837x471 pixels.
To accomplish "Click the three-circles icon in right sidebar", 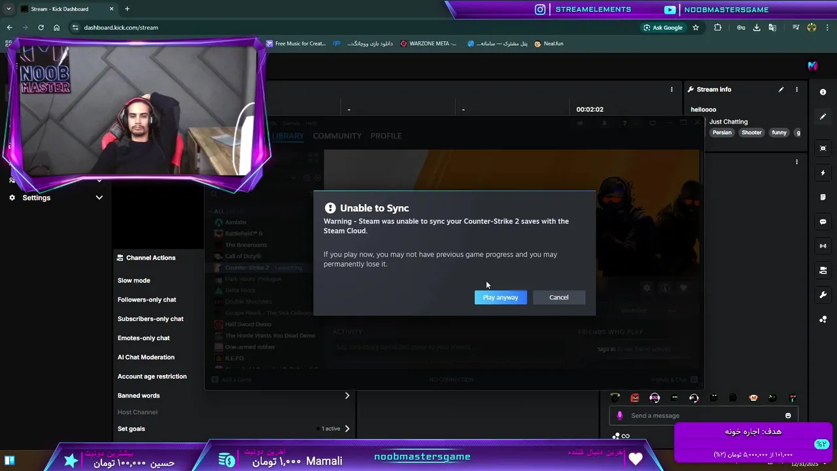I will tap(823, 319).
